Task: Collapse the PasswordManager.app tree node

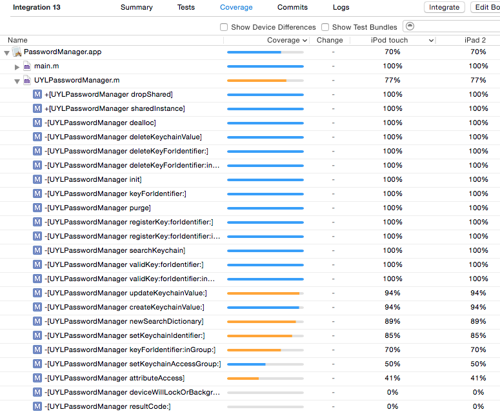Action: tap(6, 52)
